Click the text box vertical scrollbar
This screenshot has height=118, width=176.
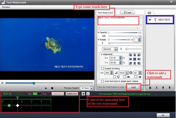141,21
